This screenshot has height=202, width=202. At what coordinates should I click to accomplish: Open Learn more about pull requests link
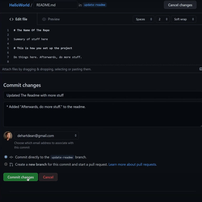click(133, 164)
